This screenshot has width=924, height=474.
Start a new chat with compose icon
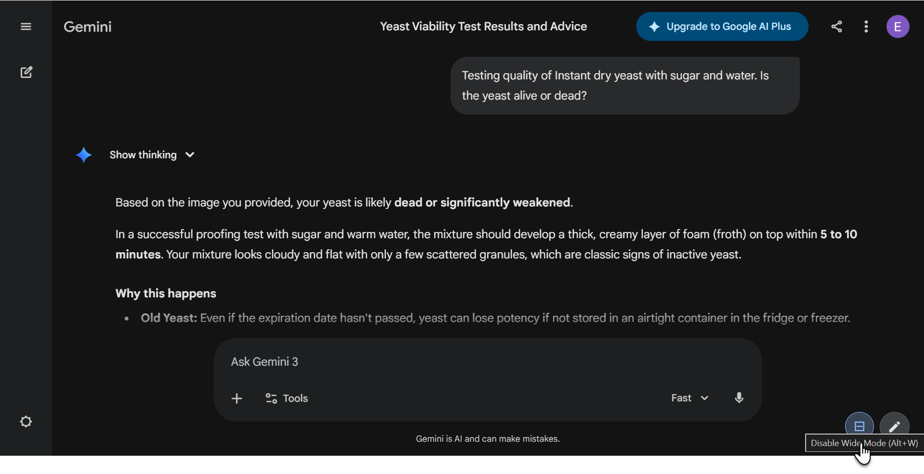(26, 72)
